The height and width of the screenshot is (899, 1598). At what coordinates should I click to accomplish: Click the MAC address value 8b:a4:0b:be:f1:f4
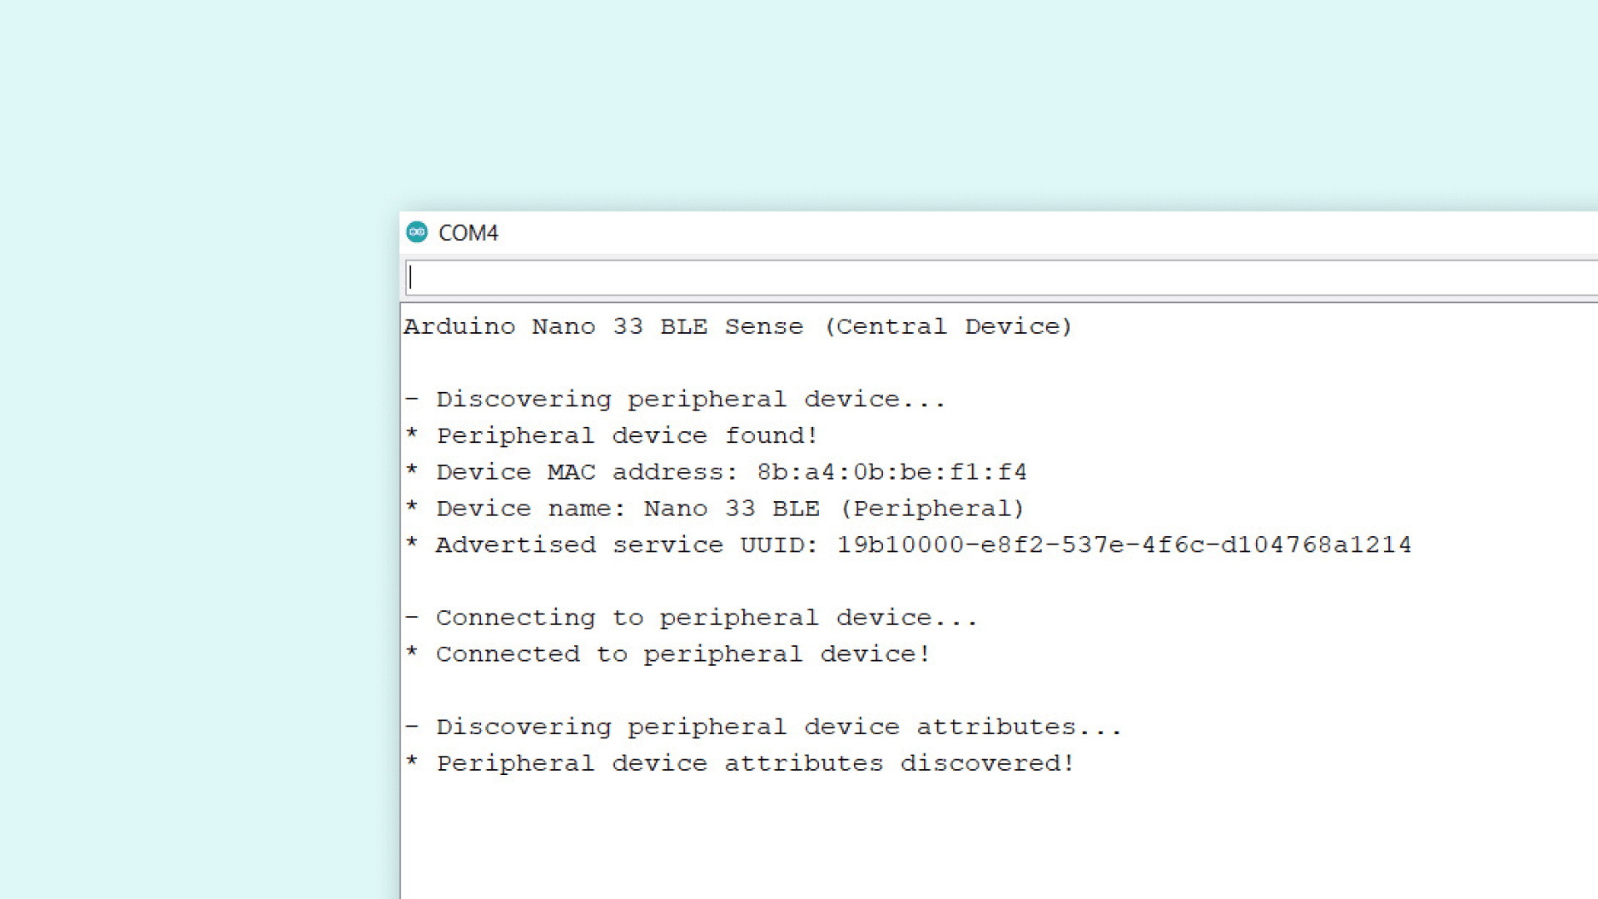pos(891,473)
